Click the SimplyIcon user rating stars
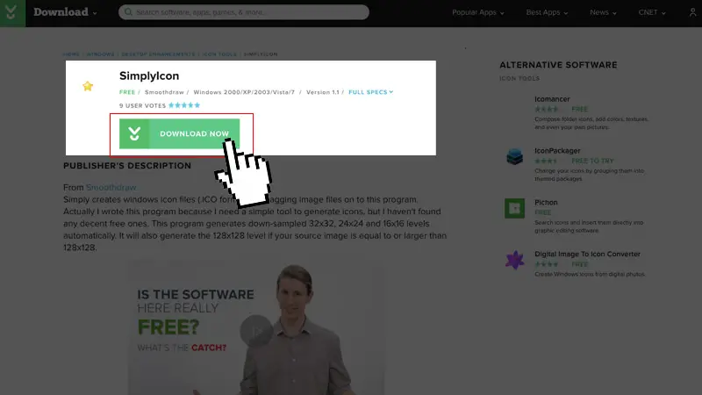The width and height of the screenshot is (702, 395). pyautogui.click(x=184, y=105)
